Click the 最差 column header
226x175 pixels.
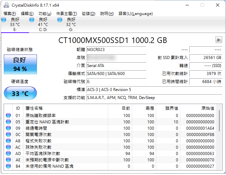pyautogui.click(x=144, y=108)
